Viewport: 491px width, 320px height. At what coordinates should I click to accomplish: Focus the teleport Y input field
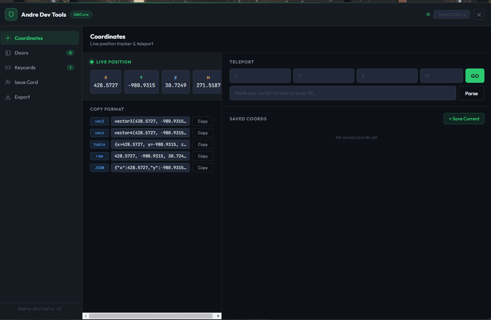tap(324, 76)
